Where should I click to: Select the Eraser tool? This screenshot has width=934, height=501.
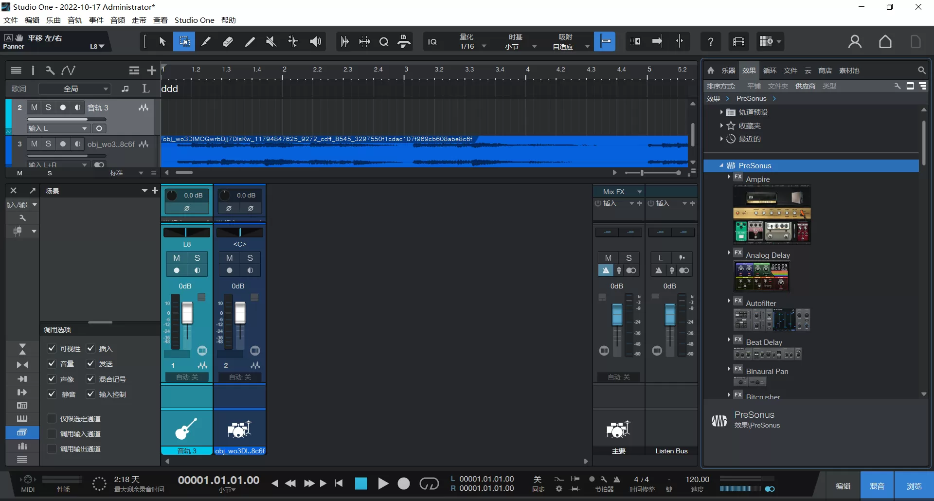point(228,41)
